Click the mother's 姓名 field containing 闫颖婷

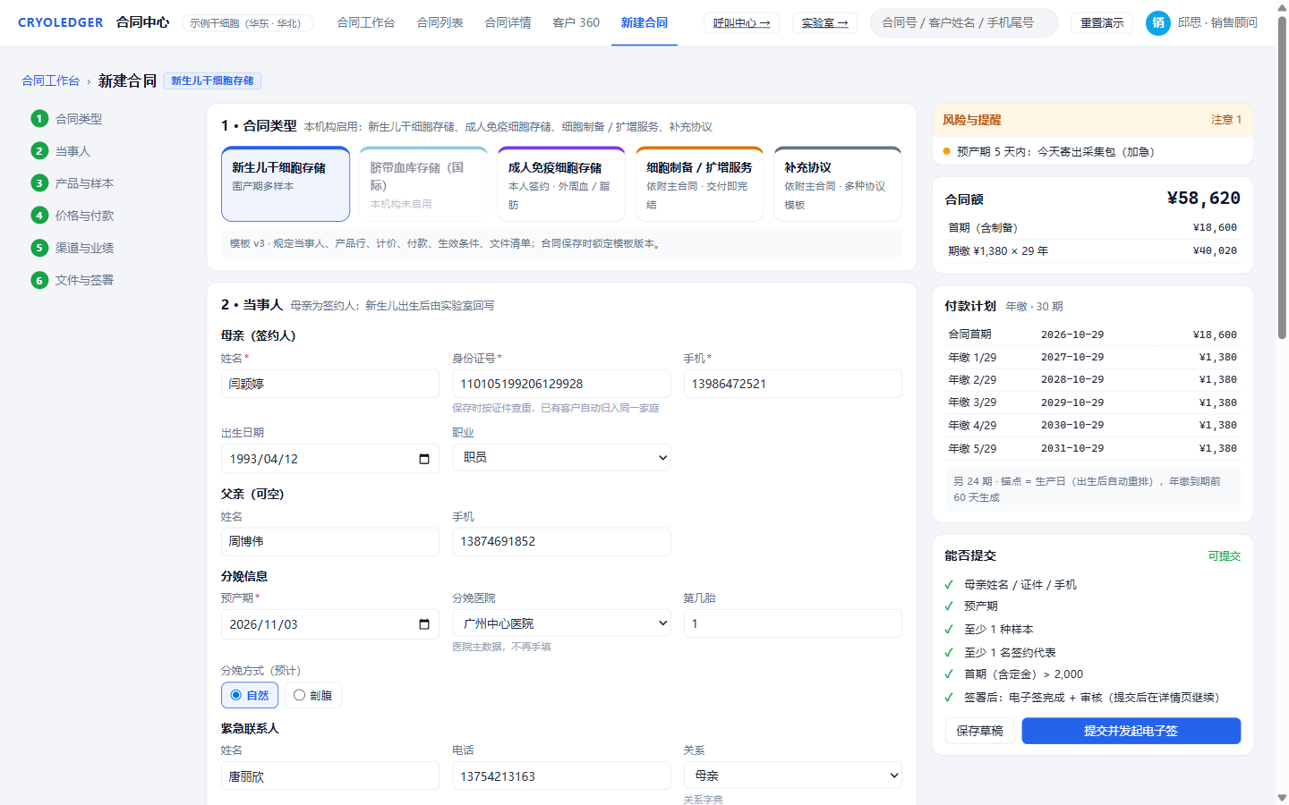point(330,384)
